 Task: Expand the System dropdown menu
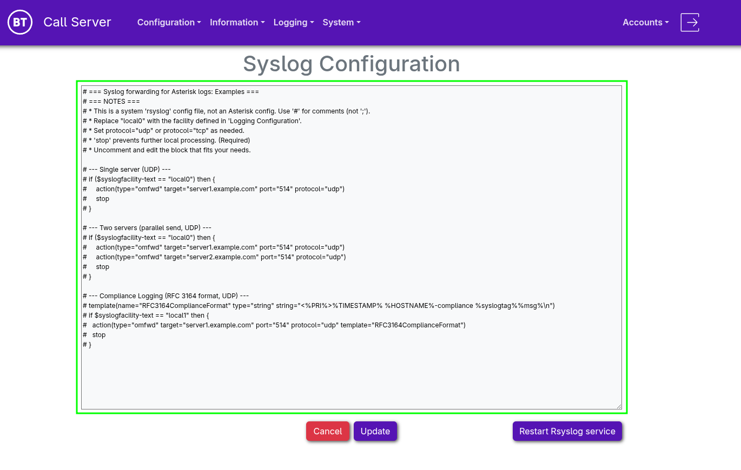click(341, 22)
